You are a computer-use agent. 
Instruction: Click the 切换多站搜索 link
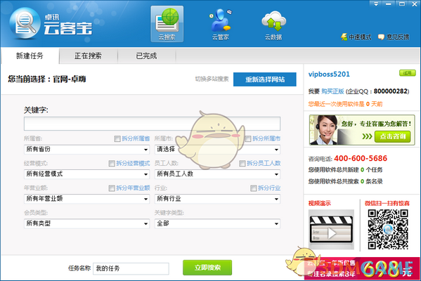coord(212,79)
